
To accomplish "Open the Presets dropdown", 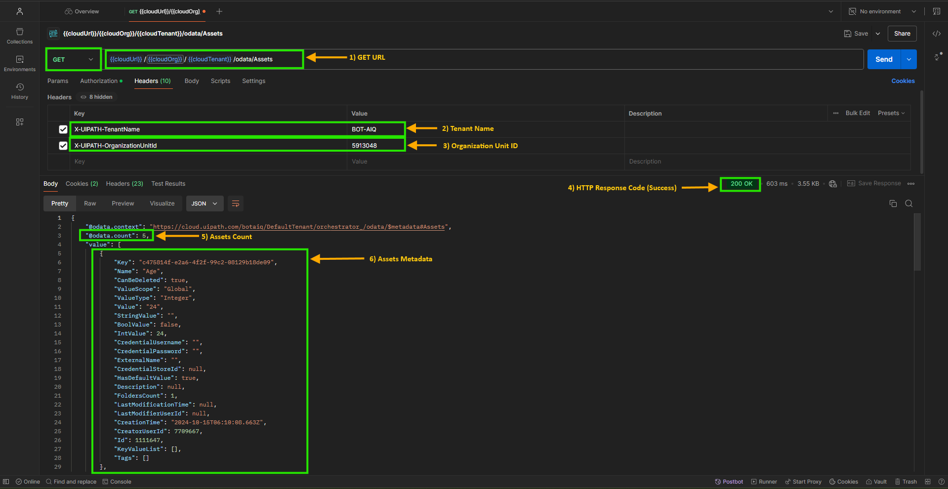I will (x=891, y=113).
